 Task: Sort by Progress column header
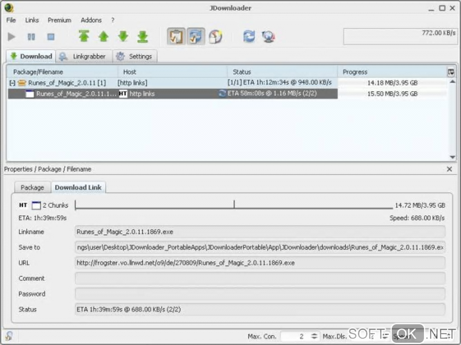[392, 72]
